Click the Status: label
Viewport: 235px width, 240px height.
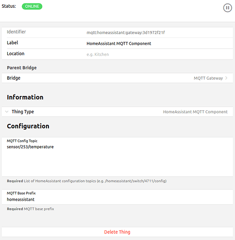pyautogui.click(x=9, y=6)
